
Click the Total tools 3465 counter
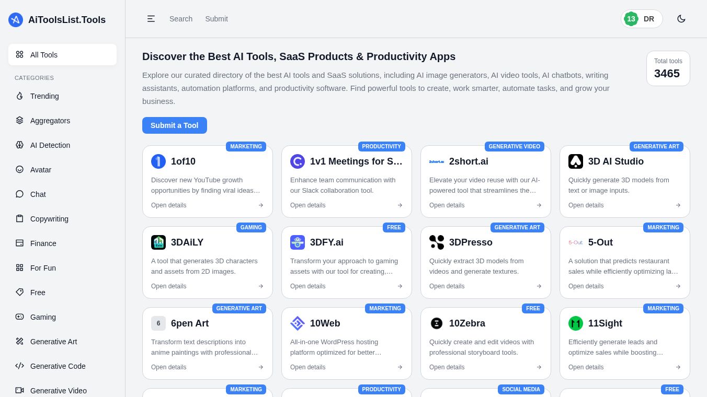(x=668, y=68)
